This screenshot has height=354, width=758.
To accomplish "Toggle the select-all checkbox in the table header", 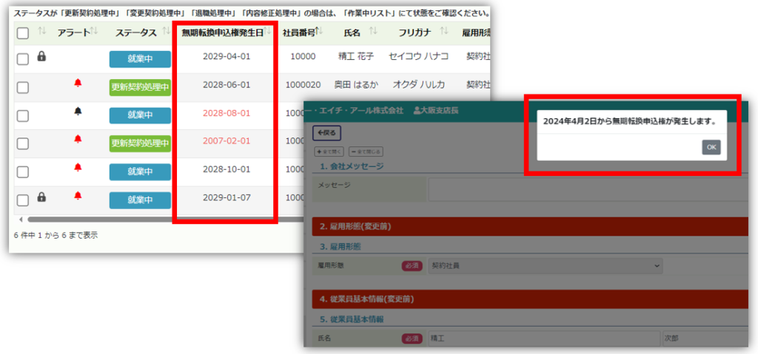I will [x=22, y=33].
